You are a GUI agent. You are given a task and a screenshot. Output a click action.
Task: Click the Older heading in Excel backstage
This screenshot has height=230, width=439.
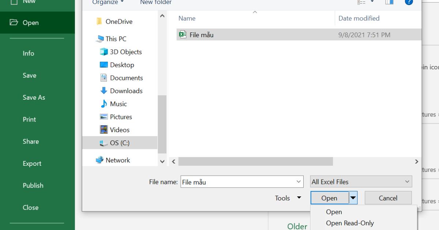point(297,226)
